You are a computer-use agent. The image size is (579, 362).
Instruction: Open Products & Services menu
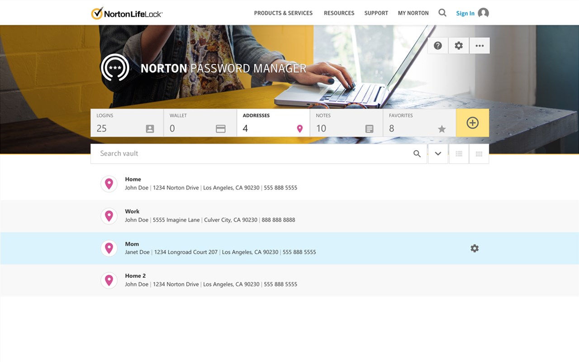click(283, 13)
